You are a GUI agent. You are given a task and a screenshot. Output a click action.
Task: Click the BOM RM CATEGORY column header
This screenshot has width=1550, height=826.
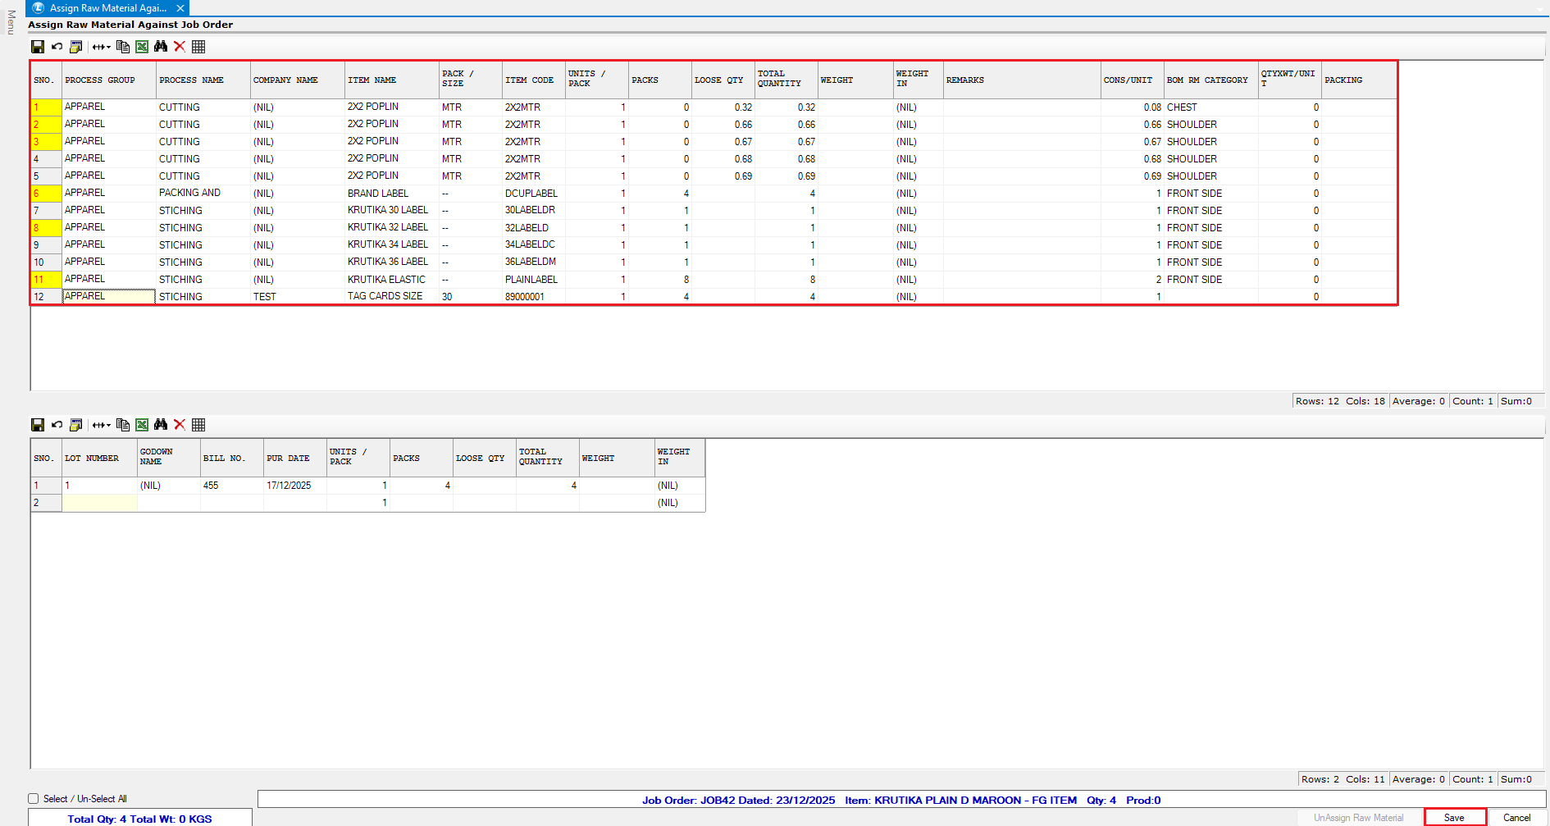(x=1210, y=80)
